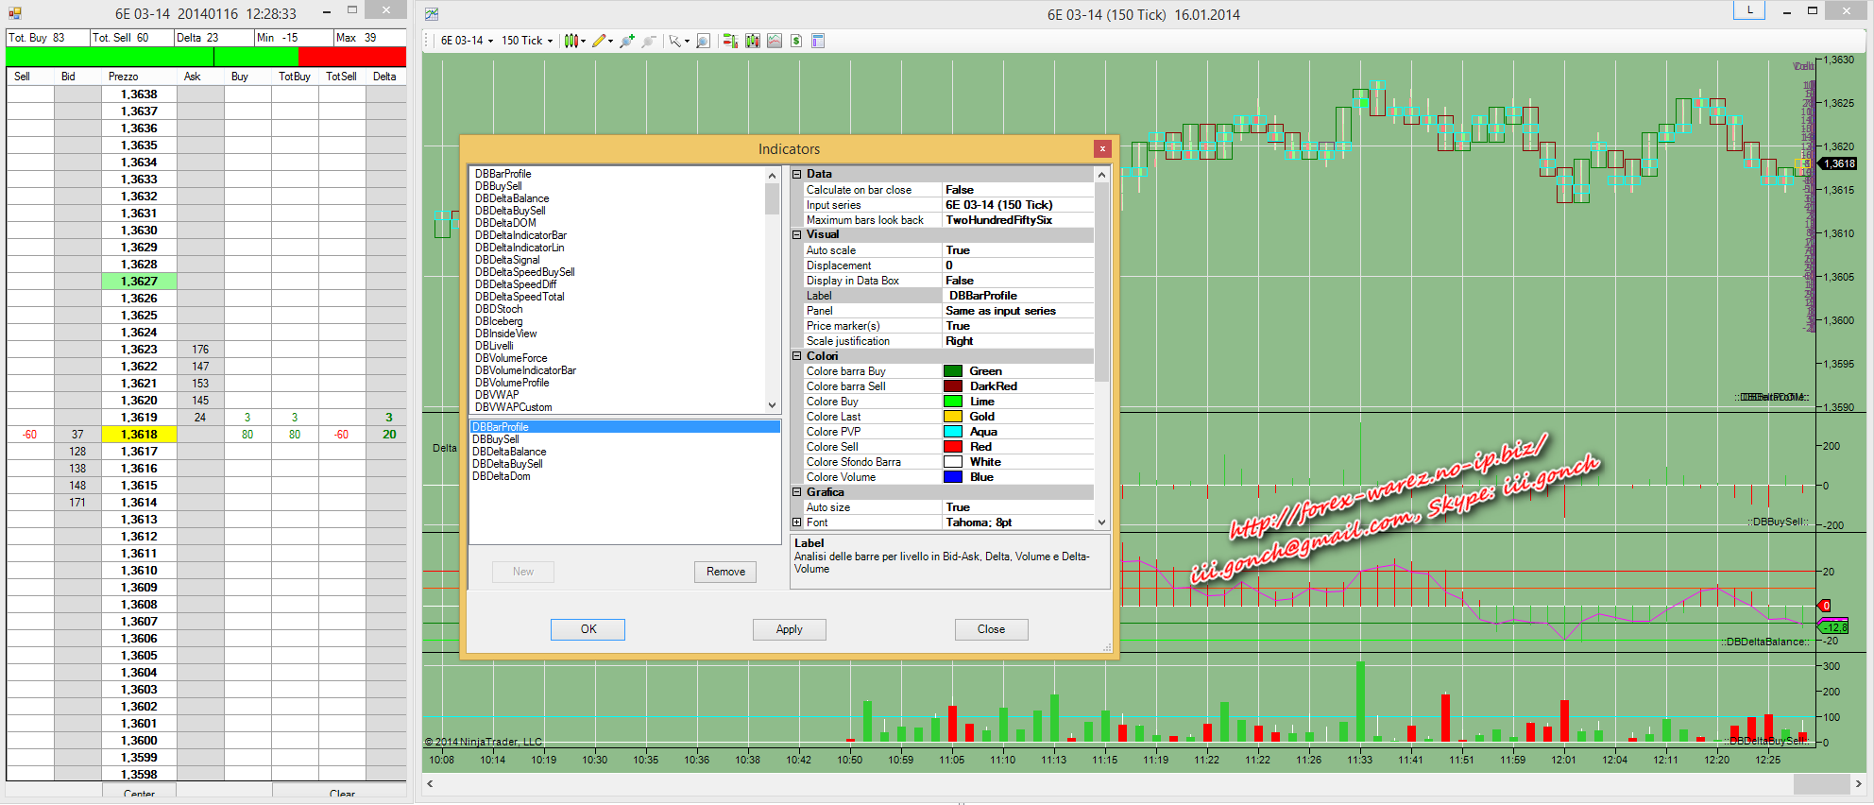
Task: Open the chart properties toolbar icon
Action: [x=818, y=41]
